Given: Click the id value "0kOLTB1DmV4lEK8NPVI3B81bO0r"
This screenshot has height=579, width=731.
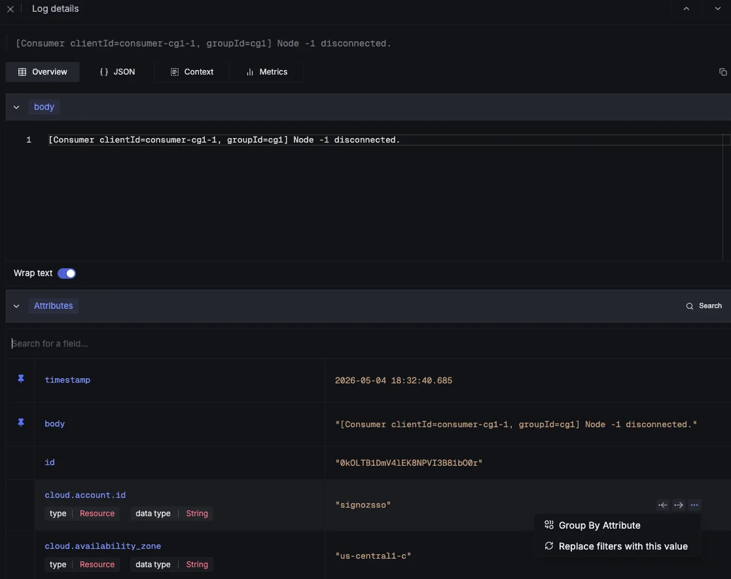Looking at the screenshot, I should (409, 463).
